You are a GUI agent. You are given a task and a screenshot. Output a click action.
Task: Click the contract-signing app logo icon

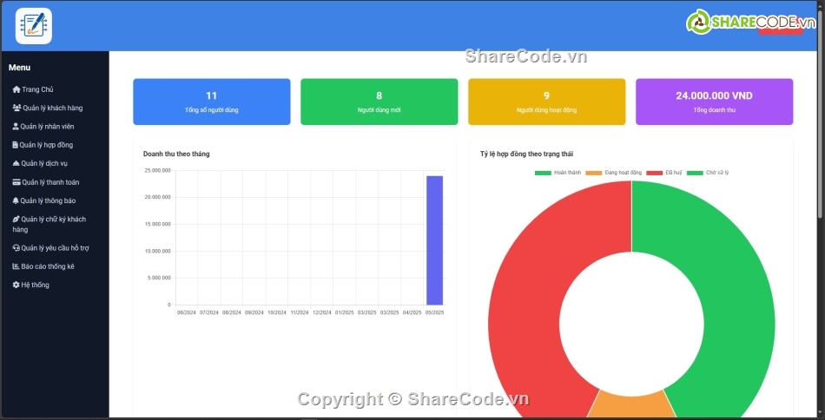34,26
